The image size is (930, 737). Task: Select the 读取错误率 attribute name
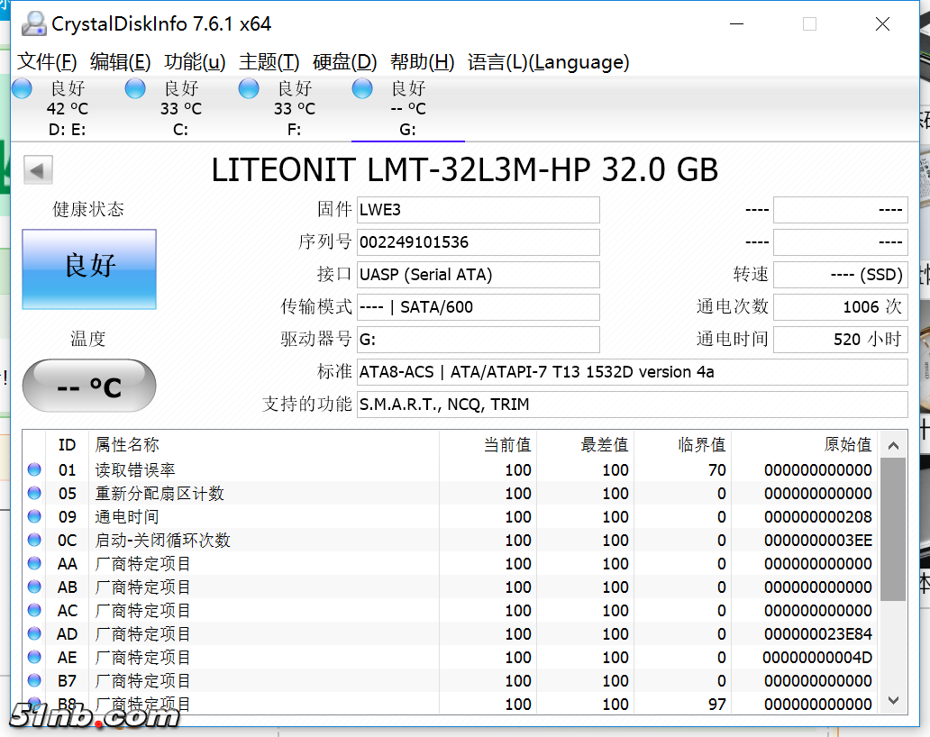135,470
